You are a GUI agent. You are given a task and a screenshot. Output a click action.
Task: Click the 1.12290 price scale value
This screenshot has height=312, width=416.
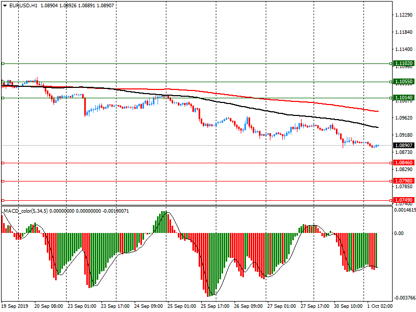coord(404,15)
